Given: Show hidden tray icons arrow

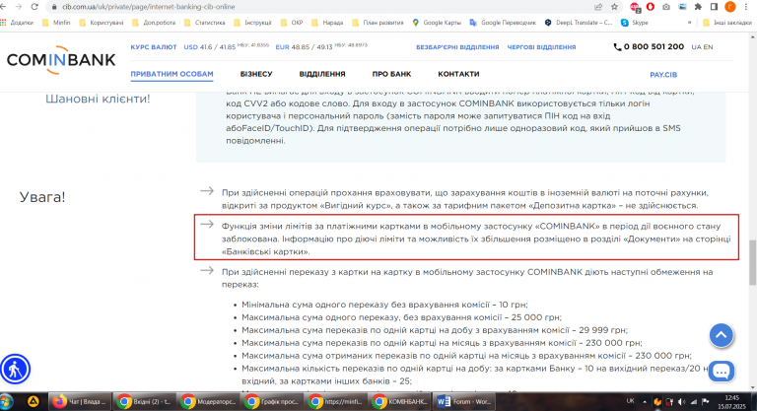Looking at the screenshot, I should point(645,401).
